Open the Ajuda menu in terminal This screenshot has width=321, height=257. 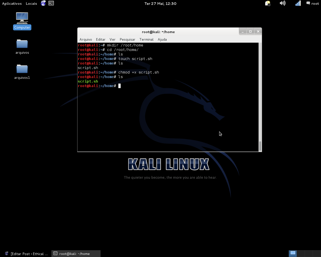tap(162, 39)
